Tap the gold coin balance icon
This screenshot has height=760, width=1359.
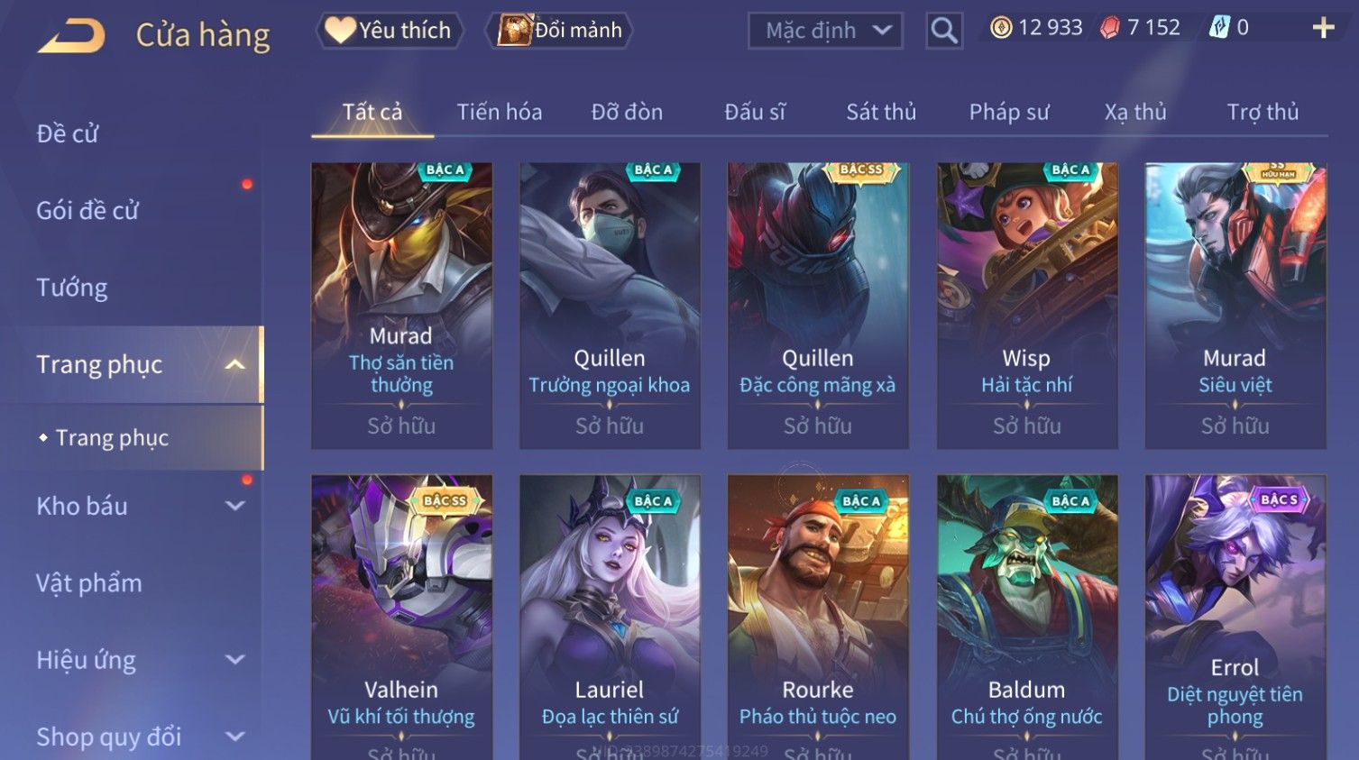(x=1001, y=28)
